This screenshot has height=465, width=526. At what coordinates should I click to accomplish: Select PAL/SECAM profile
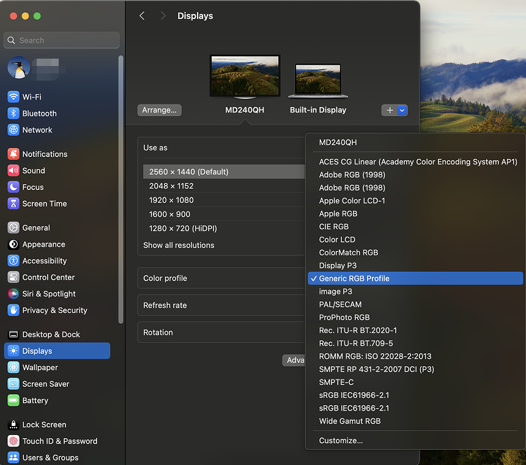[x=415, y=304]
